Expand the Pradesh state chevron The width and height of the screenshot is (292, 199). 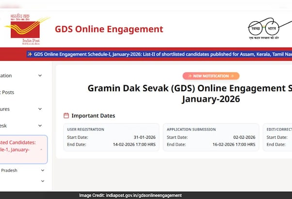click(43, 170)
